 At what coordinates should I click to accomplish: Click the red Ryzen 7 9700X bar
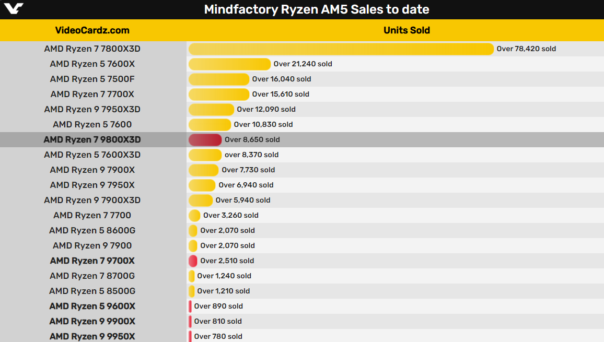tap(193, 261)
